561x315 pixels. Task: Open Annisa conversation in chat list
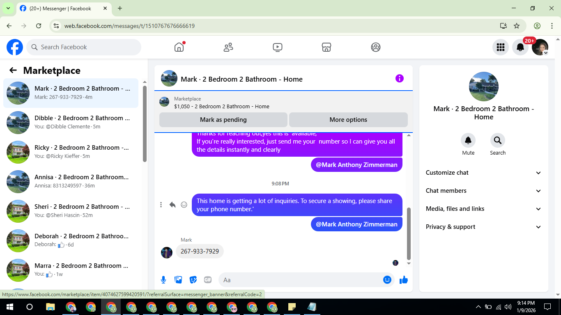(71, 182)
